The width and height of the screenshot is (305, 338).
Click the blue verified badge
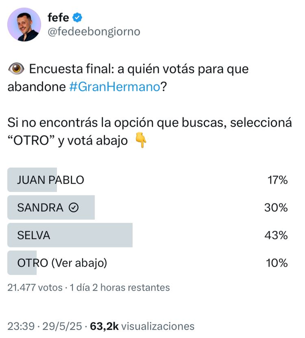pos(77,18)
